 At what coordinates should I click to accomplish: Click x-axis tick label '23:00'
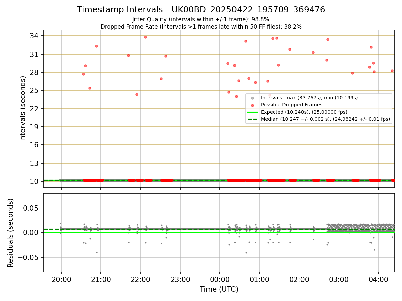pos(180,279)
